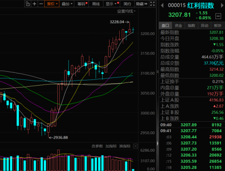225x171 pixels.
Task: Click 总成交额 value 37.70亿元
Action: 214,63
